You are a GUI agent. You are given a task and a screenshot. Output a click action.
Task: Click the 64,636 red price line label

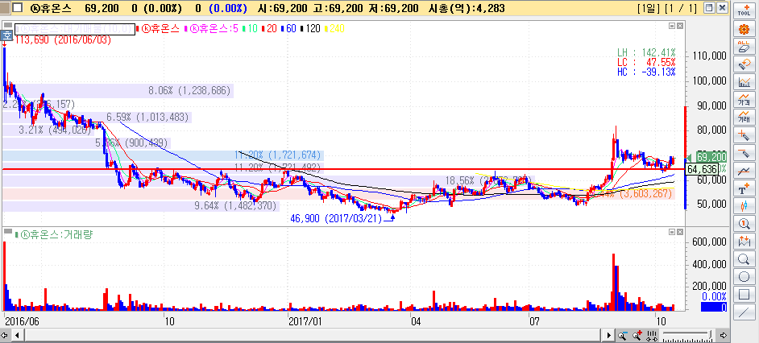(701, 170)
